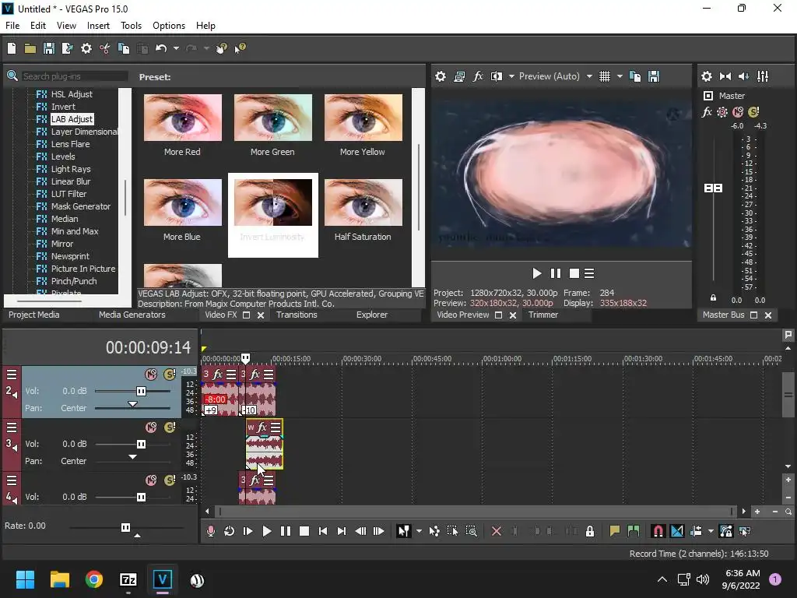Adjust track 3 pan slider
Screen dimensions: 797x598
pos(132,456)
